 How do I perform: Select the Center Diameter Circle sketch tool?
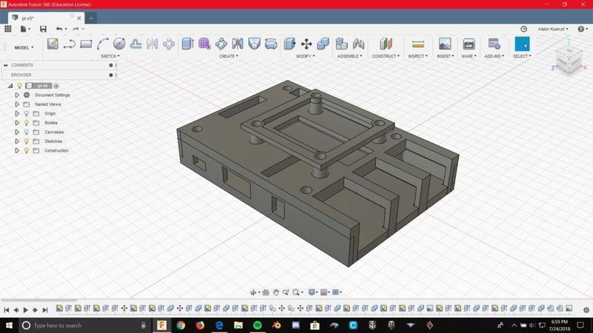point(119,44)
